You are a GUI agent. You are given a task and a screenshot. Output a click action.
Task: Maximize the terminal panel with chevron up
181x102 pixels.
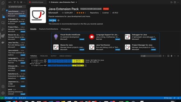click(175, 56)
